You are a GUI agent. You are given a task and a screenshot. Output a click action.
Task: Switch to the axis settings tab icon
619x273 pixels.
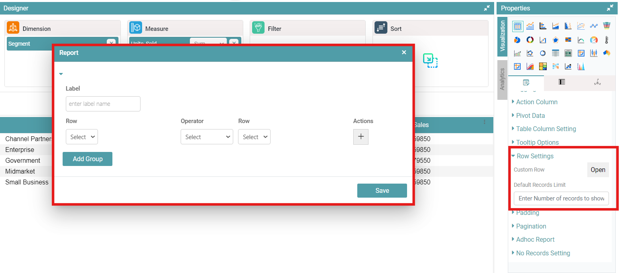(597, 82)
